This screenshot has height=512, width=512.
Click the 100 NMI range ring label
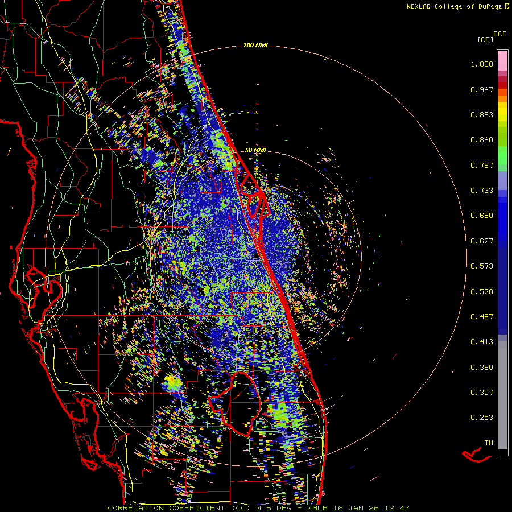(255, 45)
